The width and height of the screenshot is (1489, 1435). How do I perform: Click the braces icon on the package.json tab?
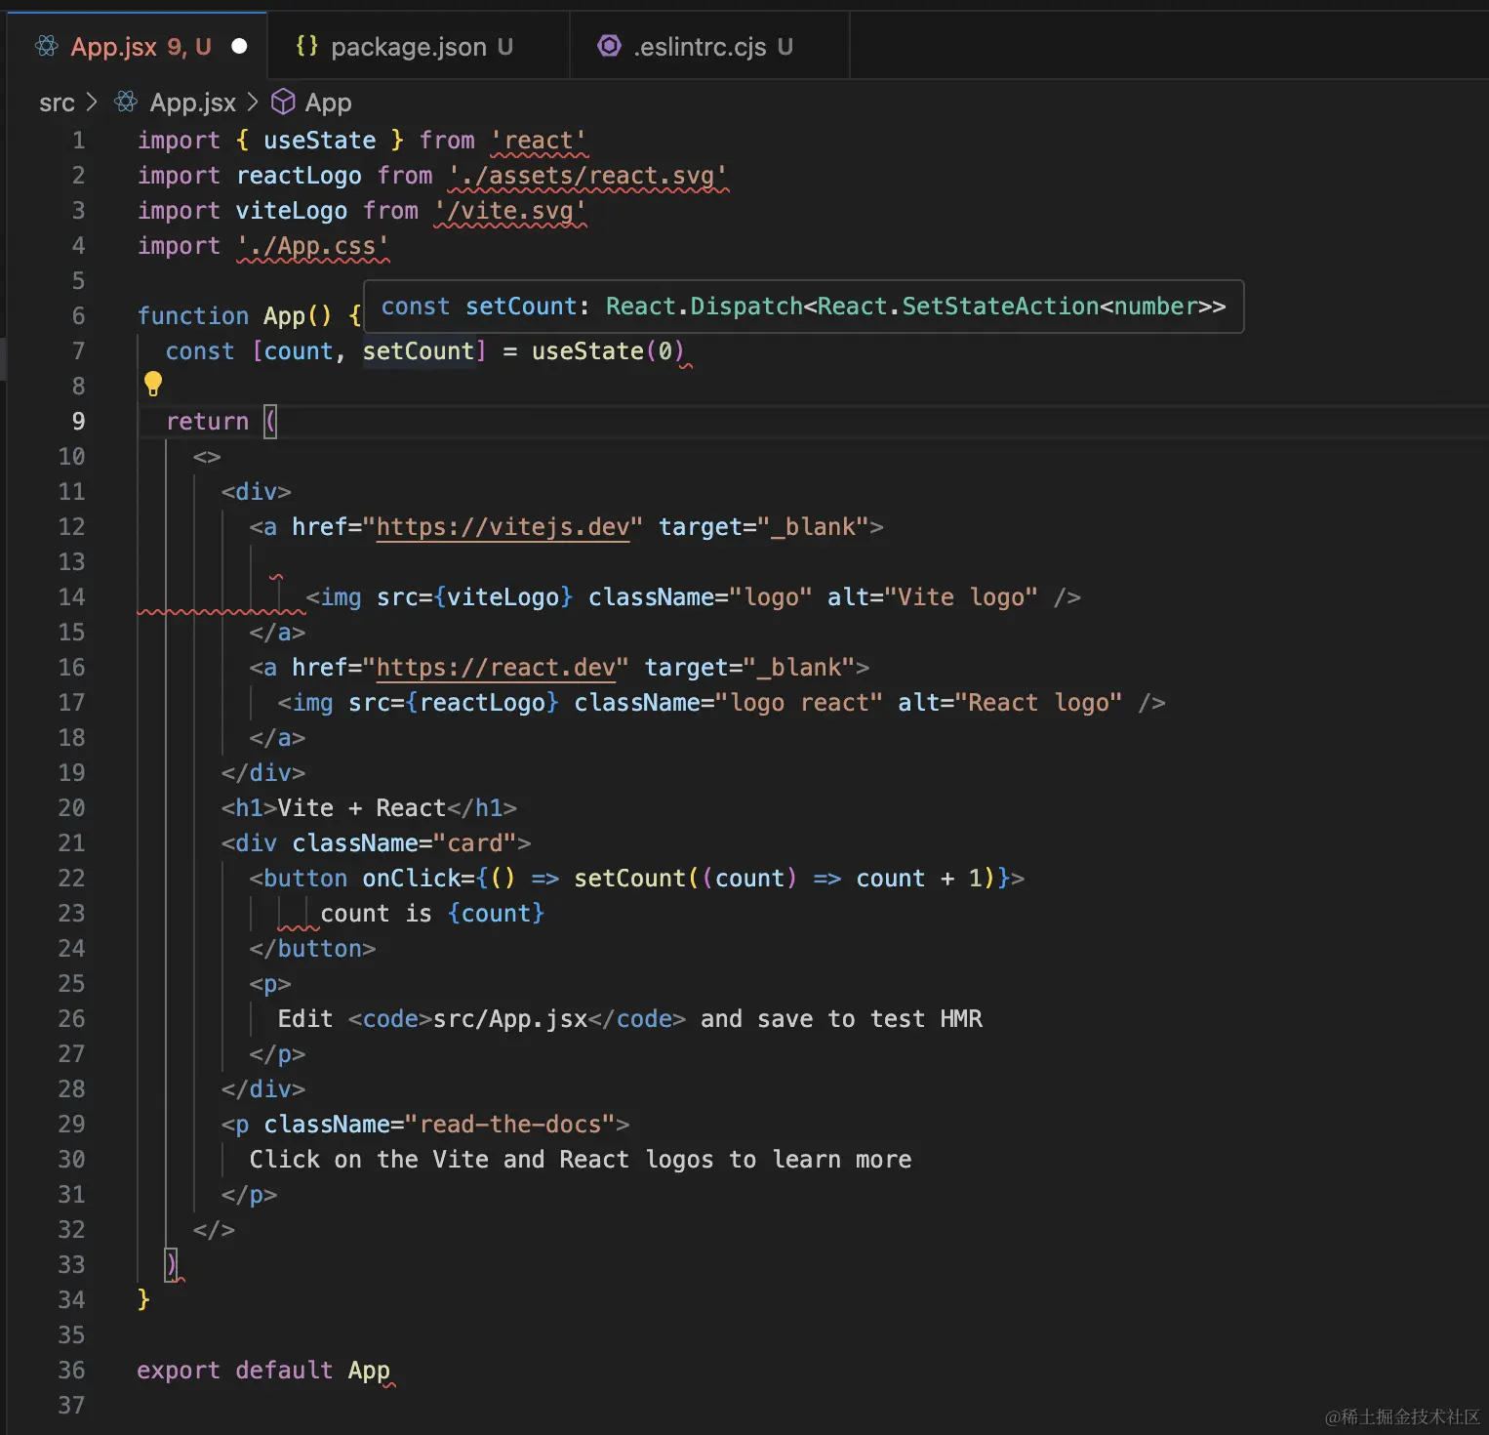(x=307, y=46)
